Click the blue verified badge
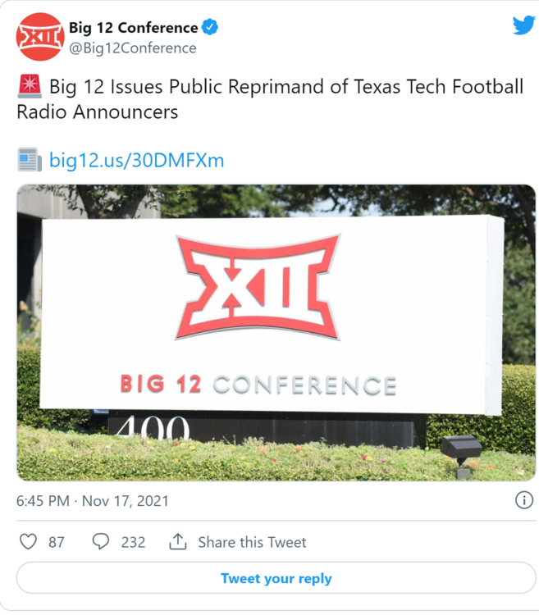Image resolution: width=539 pixels, height=615 pixels. click(x=210, y=27)
